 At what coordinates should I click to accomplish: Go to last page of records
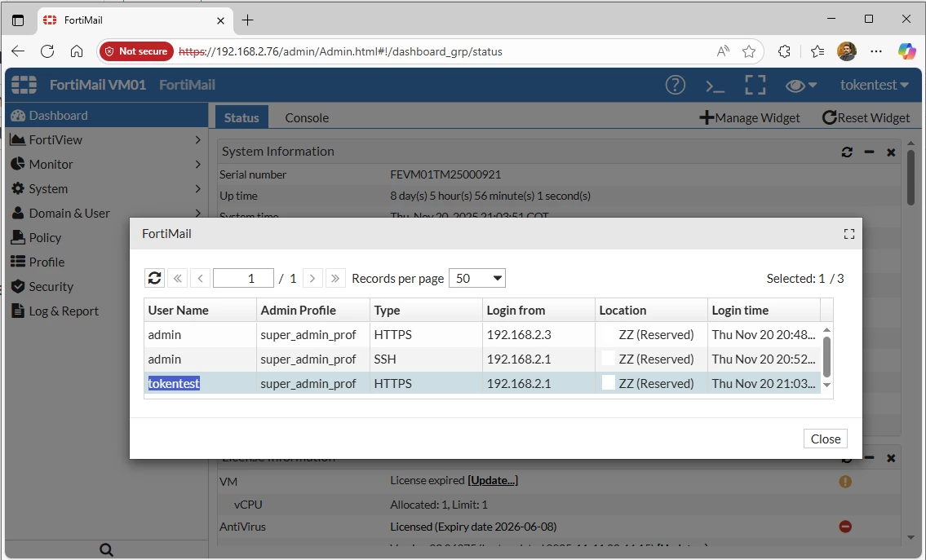335,278
